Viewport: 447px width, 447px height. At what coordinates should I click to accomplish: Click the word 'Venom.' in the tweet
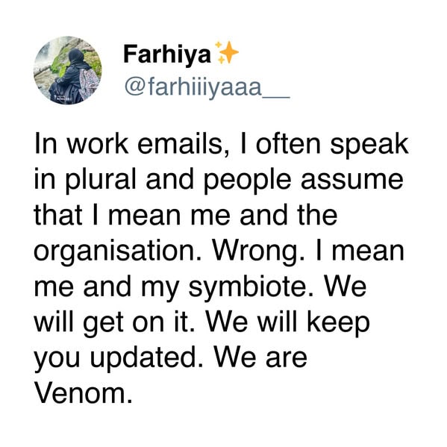[84, 393]
